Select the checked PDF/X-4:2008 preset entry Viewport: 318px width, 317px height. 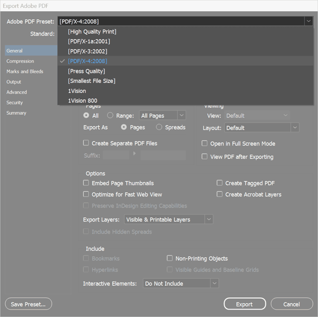pos(185,61)
